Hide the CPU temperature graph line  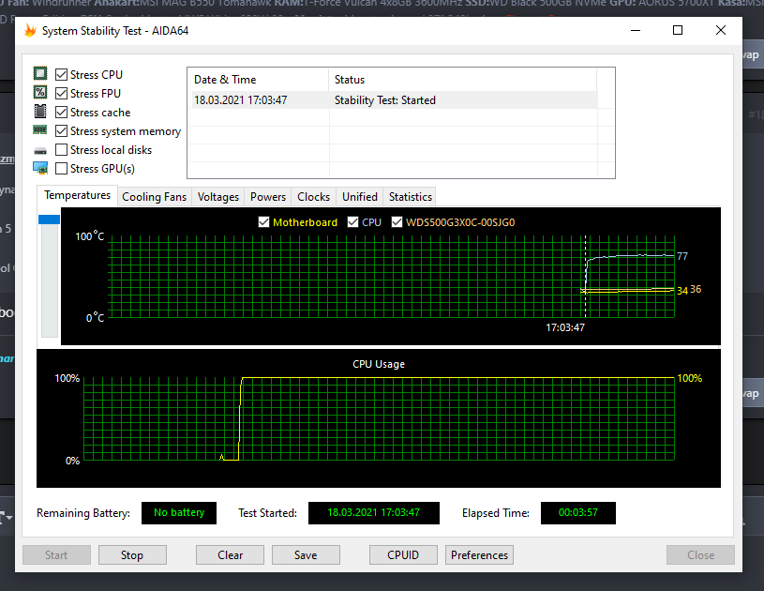[x=352, y=222]
